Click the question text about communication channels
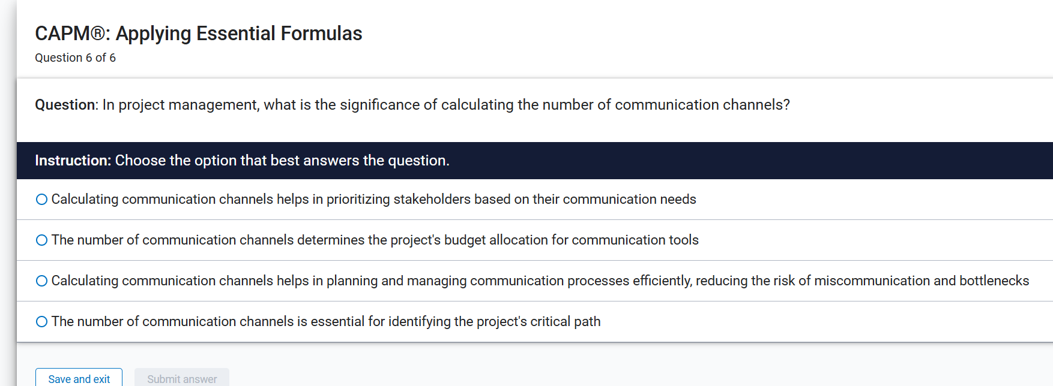 [411, 104]
